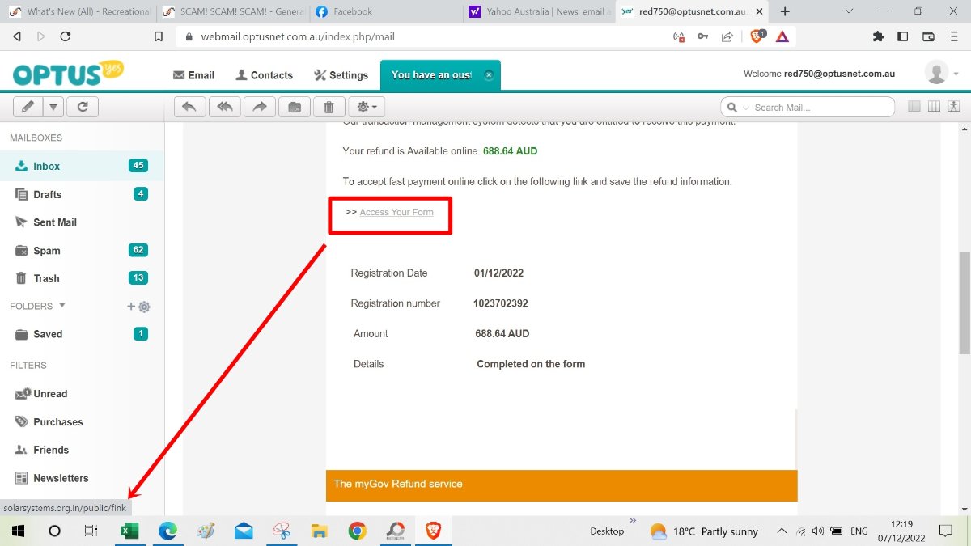The height and width of the screenshot is (546, 971).
Task: Open File Explorer from the taskbar
Action: [x=320, y=531]
